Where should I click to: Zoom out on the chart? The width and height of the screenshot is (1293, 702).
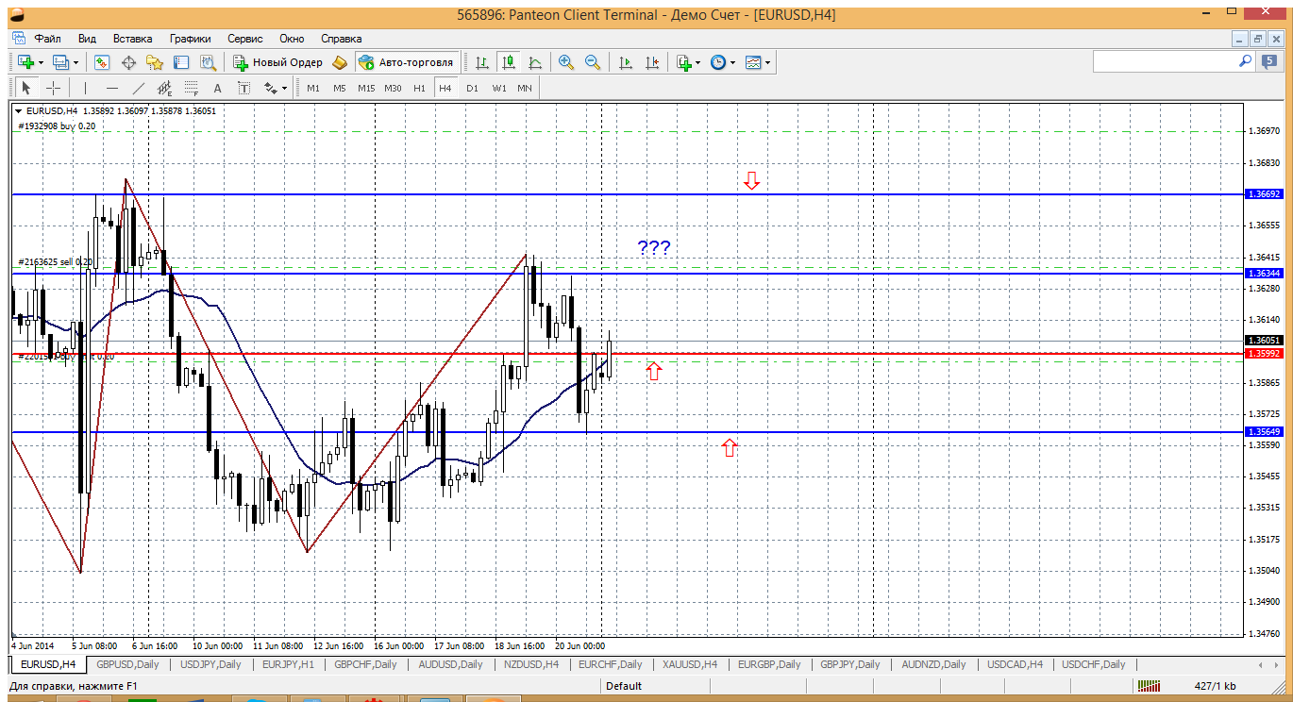593,62
